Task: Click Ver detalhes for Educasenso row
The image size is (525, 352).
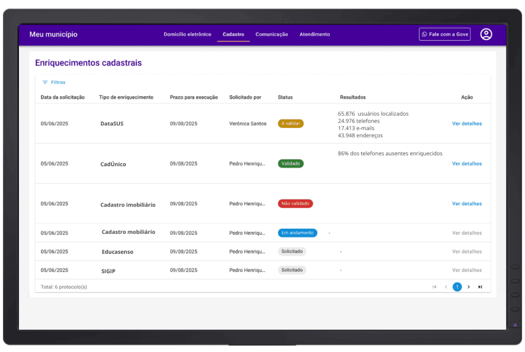Action: [x=467, y=251]
